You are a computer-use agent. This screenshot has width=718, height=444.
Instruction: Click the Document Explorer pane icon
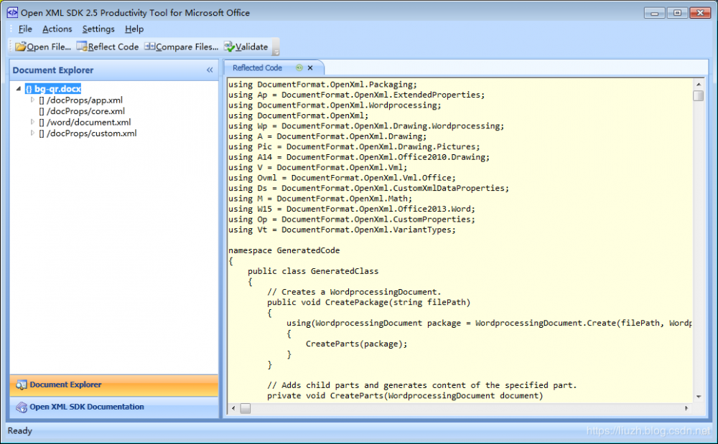21,385
